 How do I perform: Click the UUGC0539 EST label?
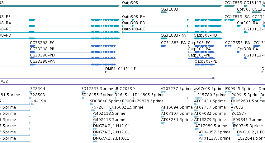125,89
